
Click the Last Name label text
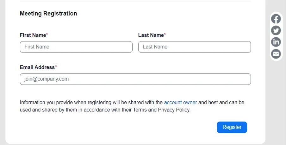[151, 35]
